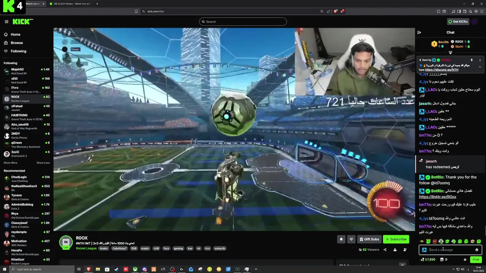Image resolution: width=486 pixels, height=273 pixels.
Task: Open HAIBTKING channel in sidebar
Action: (x=27, y=117)
